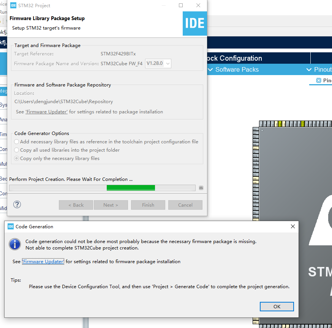
Task: Click the Back button in wizard
Action: [x=76, y=205]
